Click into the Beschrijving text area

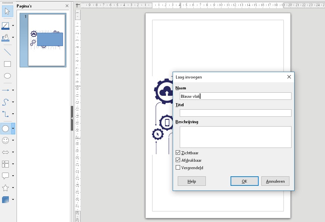pyautogui.click(x=236, y=137)
